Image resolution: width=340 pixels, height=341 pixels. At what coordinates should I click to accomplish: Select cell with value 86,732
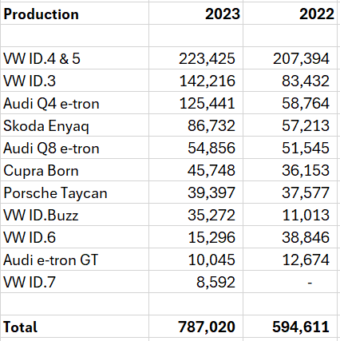coord(196,125)
